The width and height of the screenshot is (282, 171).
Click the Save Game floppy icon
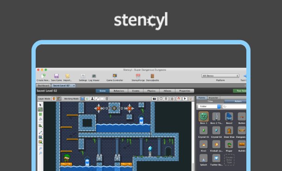pos(56,76)
